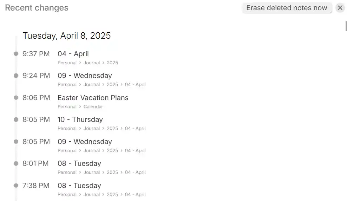Select the timeline dot beside 8:06 PM
This screenshot has height=201, width=347.
click(x=16, y=98)
